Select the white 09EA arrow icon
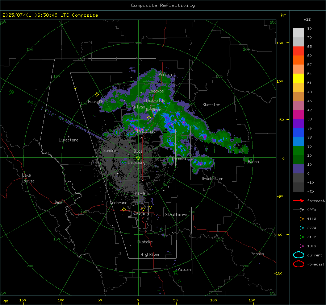 [x=298, y=210]
